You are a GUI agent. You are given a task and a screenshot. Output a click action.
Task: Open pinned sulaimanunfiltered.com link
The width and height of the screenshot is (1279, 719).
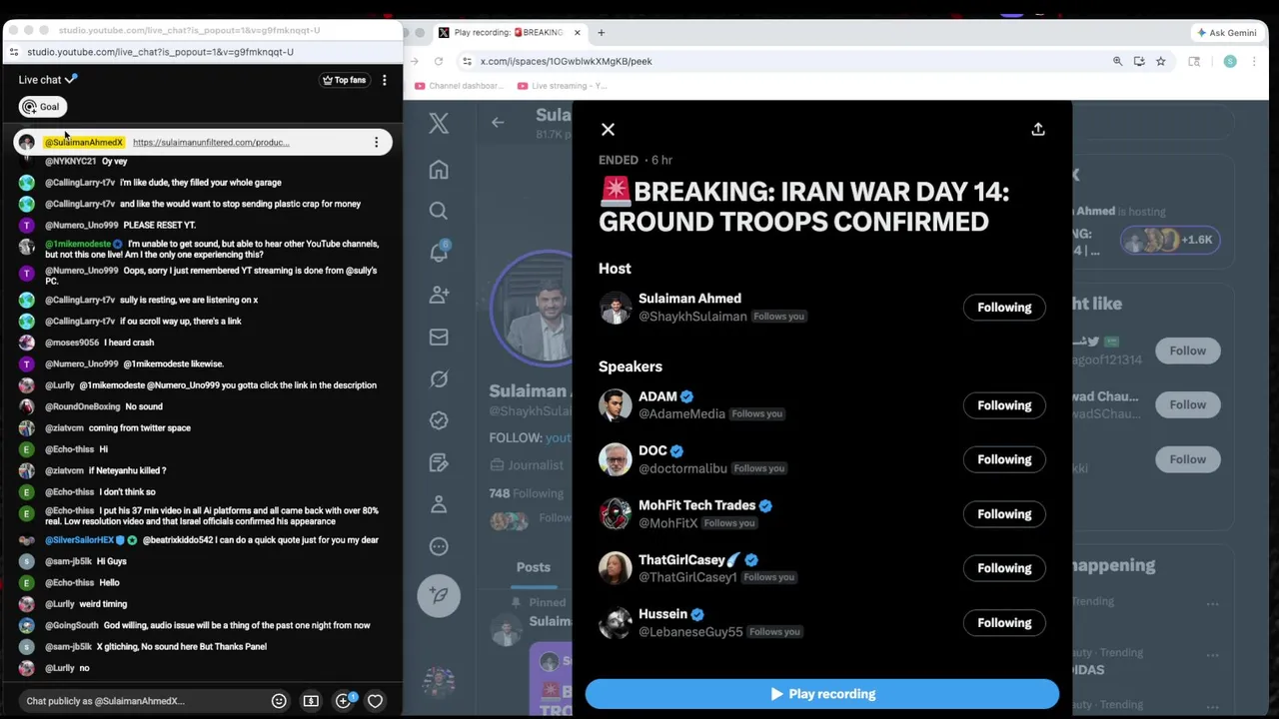pos(211,143)
